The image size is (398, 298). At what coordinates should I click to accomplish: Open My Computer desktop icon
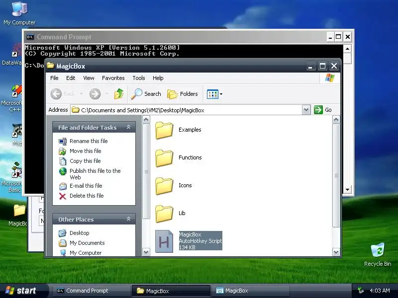point(19,13)
